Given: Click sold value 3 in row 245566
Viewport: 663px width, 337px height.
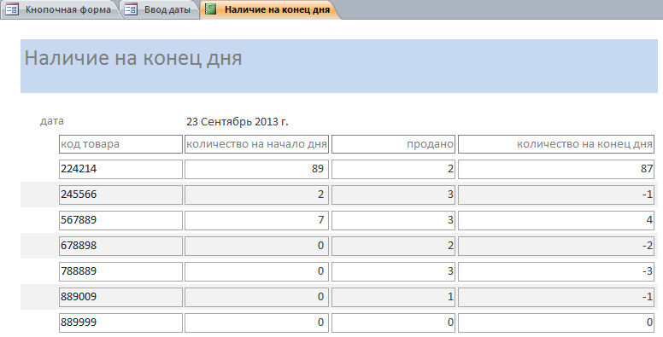Looking at the screenshot, I should coord(393,195).
